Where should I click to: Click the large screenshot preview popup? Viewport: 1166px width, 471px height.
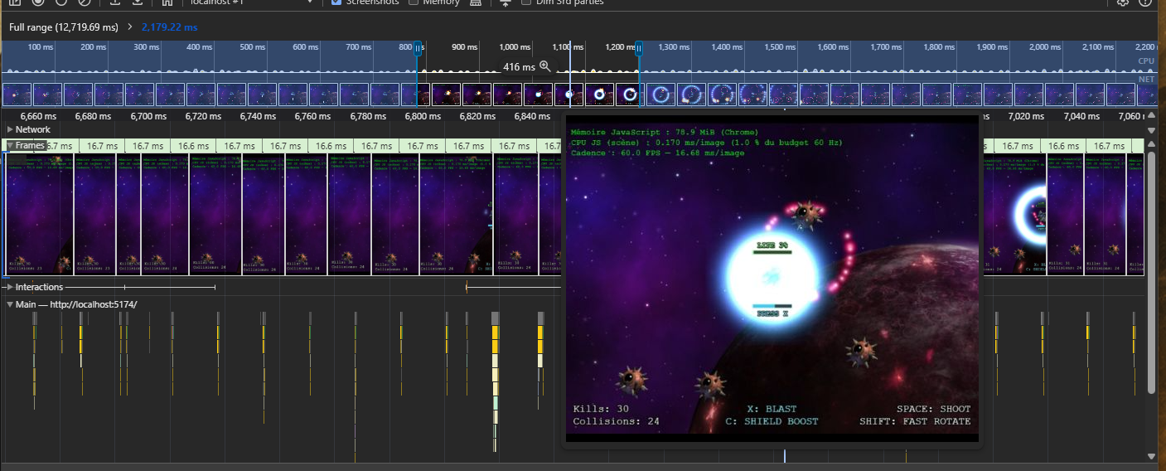pos(772,278)
